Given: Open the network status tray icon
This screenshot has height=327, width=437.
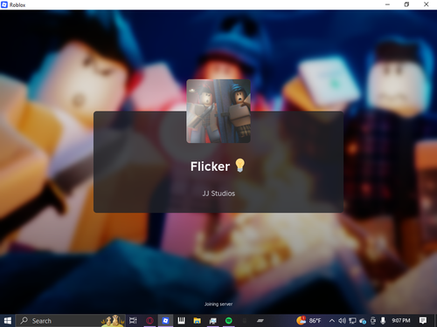Looking at the screenshot, I should [x=352, y=321].
